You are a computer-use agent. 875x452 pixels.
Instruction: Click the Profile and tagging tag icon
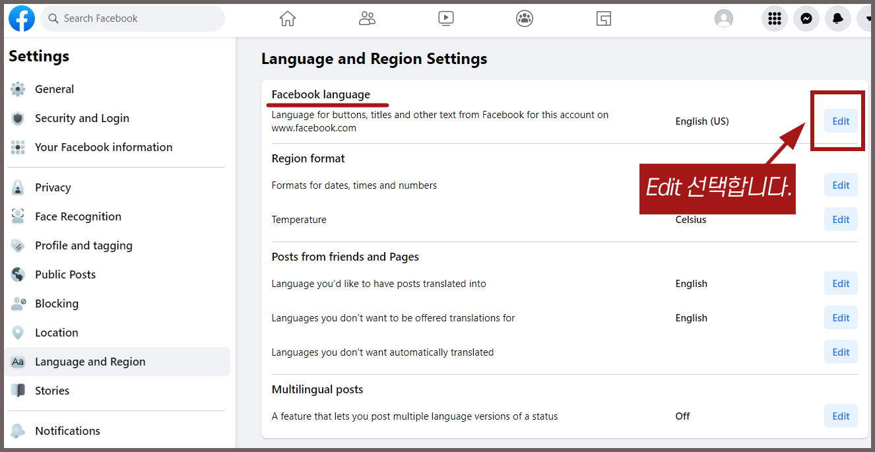pos(18,245)
